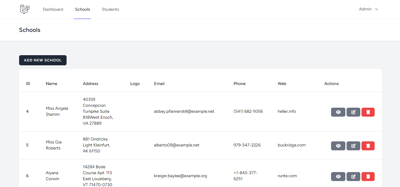This screenshot has width=400, height=187.
Task: Click the Name column header
Action: point(51,84)
